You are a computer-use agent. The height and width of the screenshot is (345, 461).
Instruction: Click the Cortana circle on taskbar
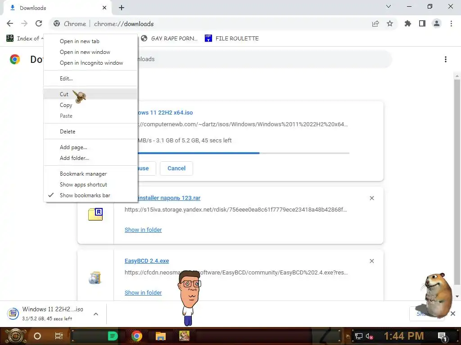(37, 336)
